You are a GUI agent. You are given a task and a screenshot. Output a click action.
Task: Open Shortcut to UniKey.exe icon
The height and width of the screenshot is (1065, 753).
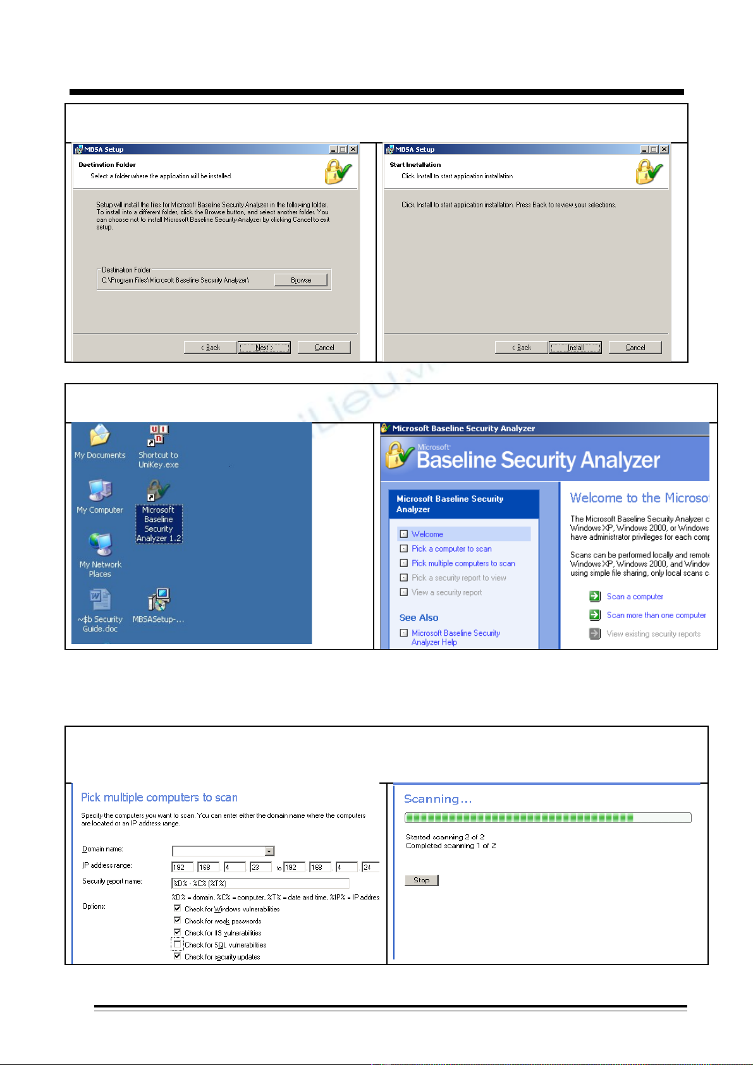[158, 436]
